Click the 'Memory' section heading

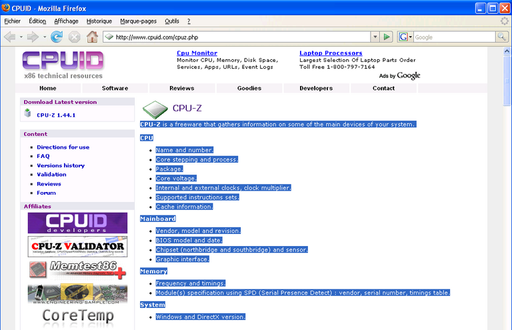click(154, 271)
